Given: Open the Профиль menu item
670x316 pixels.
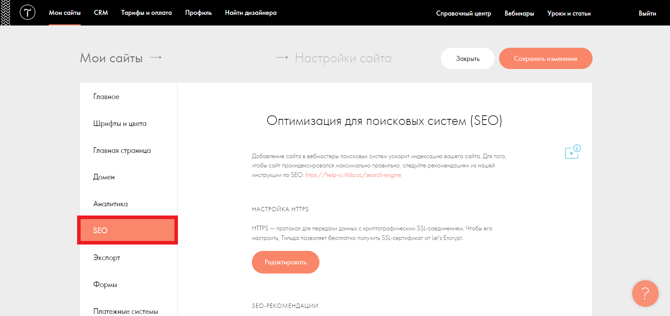Looking at the screenshot, I should (198, 13).
